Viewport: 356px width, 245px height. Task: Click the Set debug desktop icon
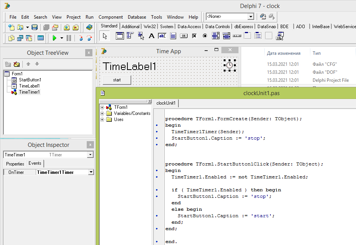click(x=272, y=17)
